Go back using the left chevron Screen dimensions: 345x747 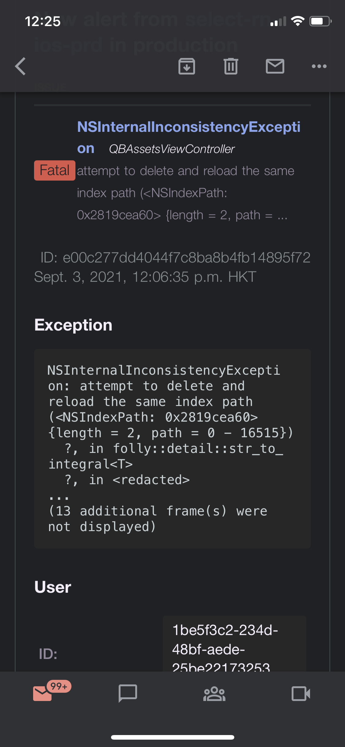(20, 66)
